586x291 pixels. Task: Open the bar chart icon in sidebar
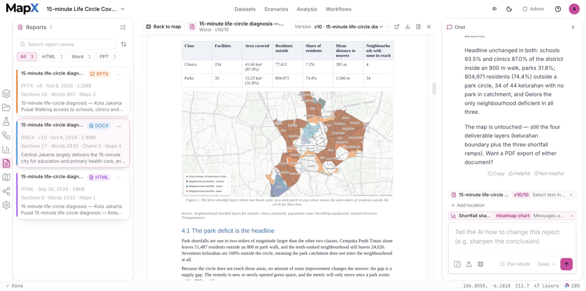(x=6, y=149)
